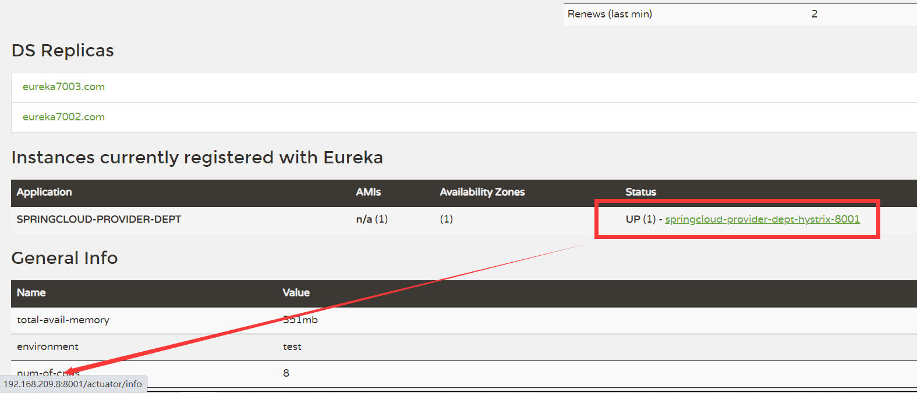Click the actuator/info URL in status bar

(x=73, y=384)
